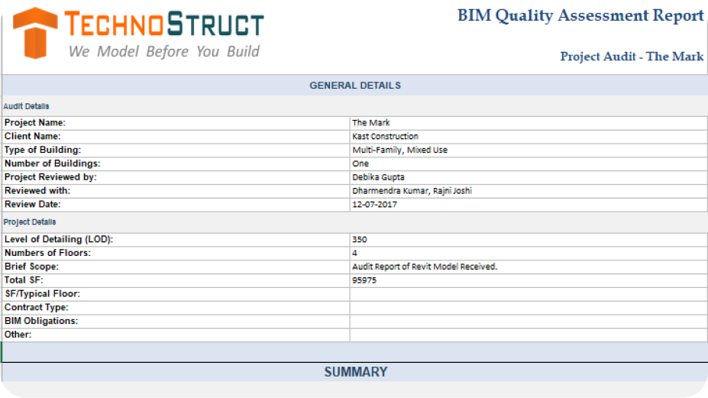Select the 'Project Details' subheading
The image size is (708, 398).
[30, 222]
